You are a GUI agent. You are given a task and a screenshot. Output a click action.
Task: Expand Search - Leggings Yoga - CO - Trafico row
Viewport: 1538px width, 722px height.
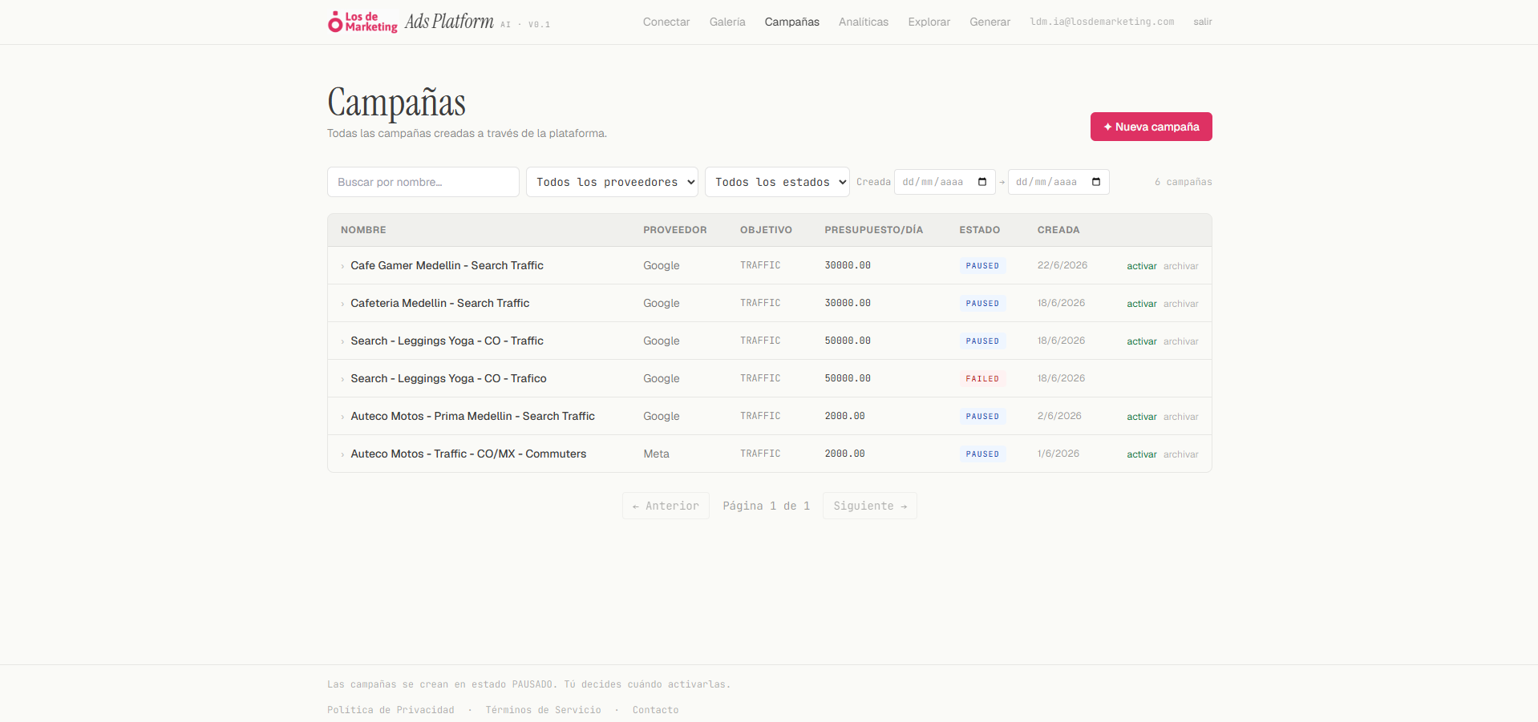pos(342,379)
